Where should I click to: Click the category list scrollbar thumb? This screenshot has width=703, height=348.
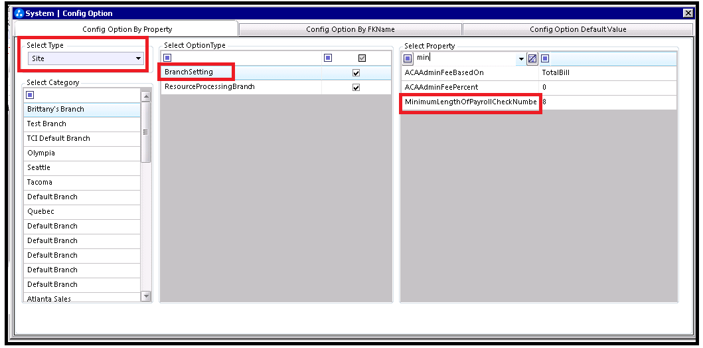146,132
